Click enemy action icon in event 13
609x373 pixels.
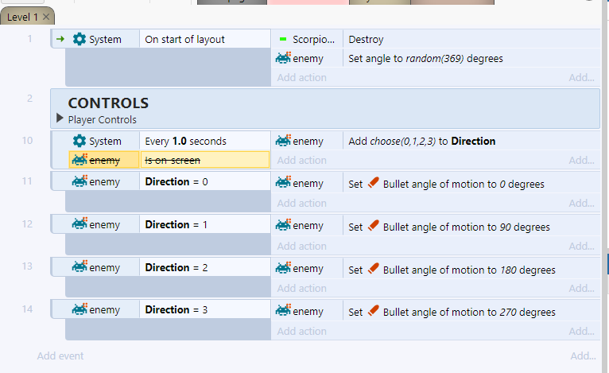[x=283, y=268]
